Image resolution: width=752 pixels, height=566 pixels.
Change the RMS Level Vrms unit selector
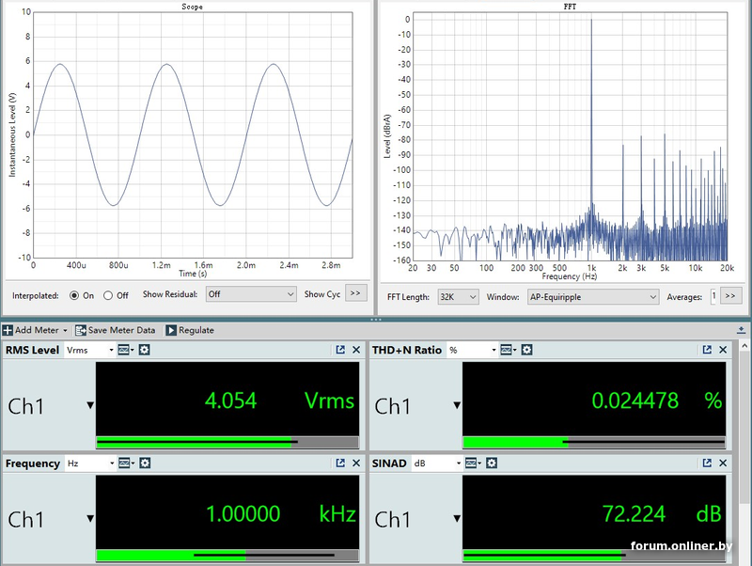coord(89,350)
